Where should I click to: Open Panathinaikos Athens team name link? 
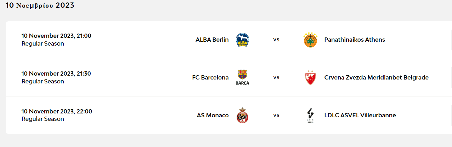(355, 40)
